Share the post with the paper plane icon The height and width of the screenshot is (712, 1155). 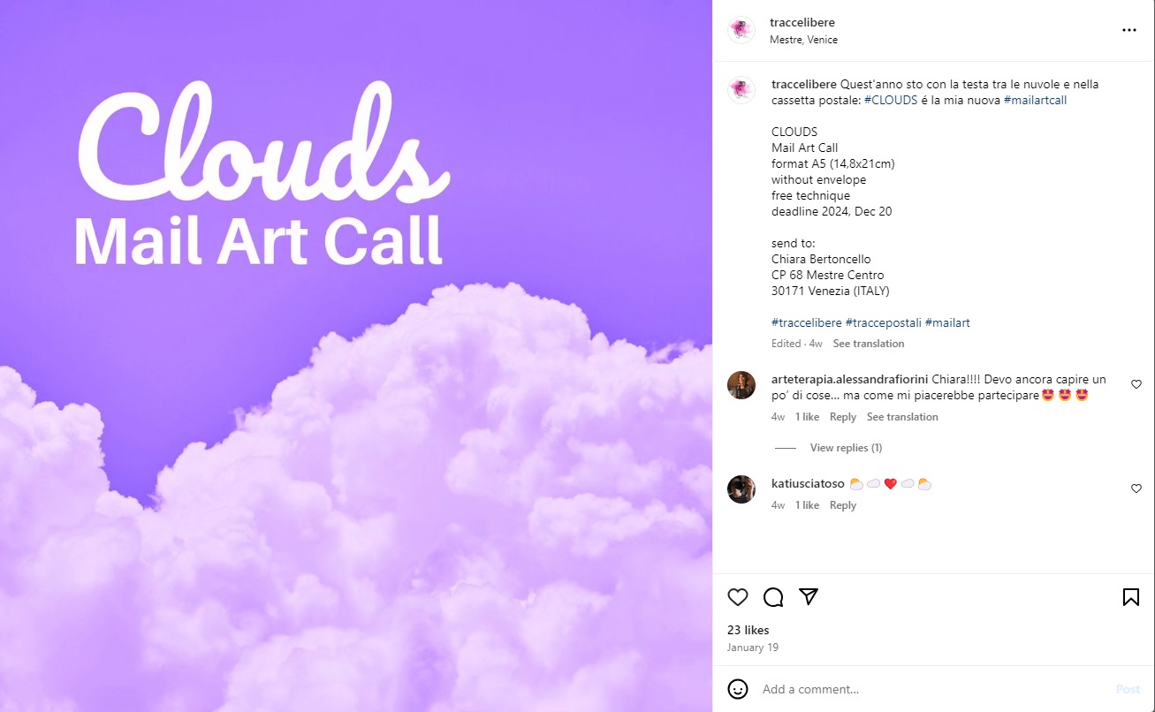(x=809, y=597)
